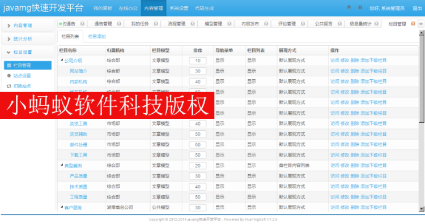Click 修改 in the 客户服务 row
The image size is (425, 224).
345,208
